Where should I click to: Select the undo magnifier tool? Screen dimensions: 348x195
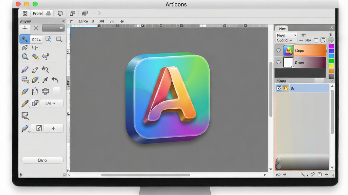pos(45,70)
